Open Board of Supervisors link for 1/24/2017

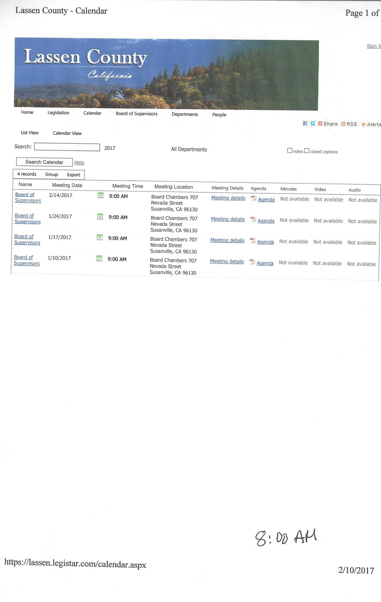(x=27, y=219)
